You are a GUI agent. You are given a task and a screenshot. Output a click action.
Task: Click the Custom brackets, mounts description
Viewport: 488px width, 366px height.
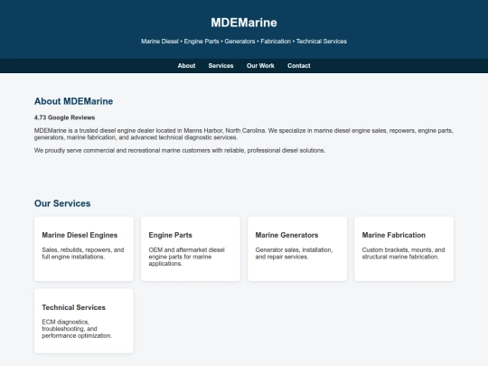pyautogui.click(x=403, y=253)
